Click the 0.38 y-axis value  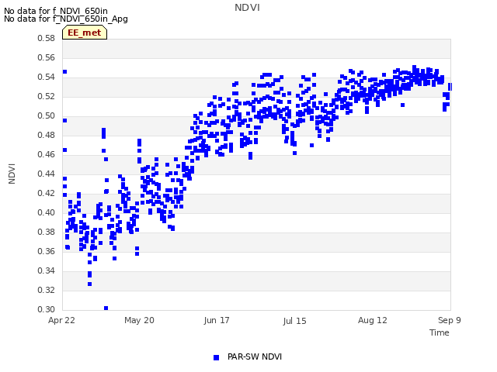(47, 232)
